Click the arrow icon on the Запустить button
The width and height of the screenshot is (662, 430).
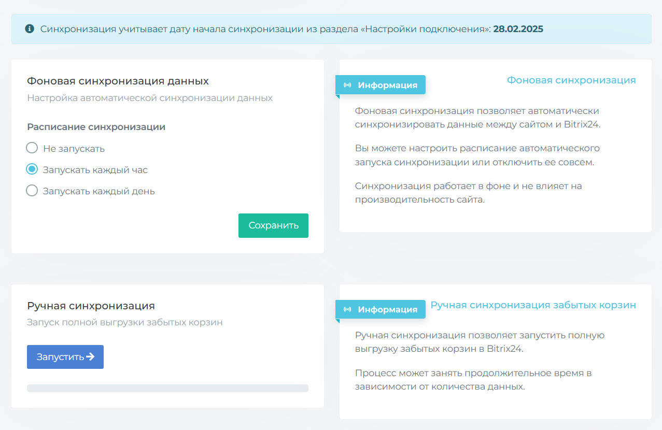pos(90,356)
